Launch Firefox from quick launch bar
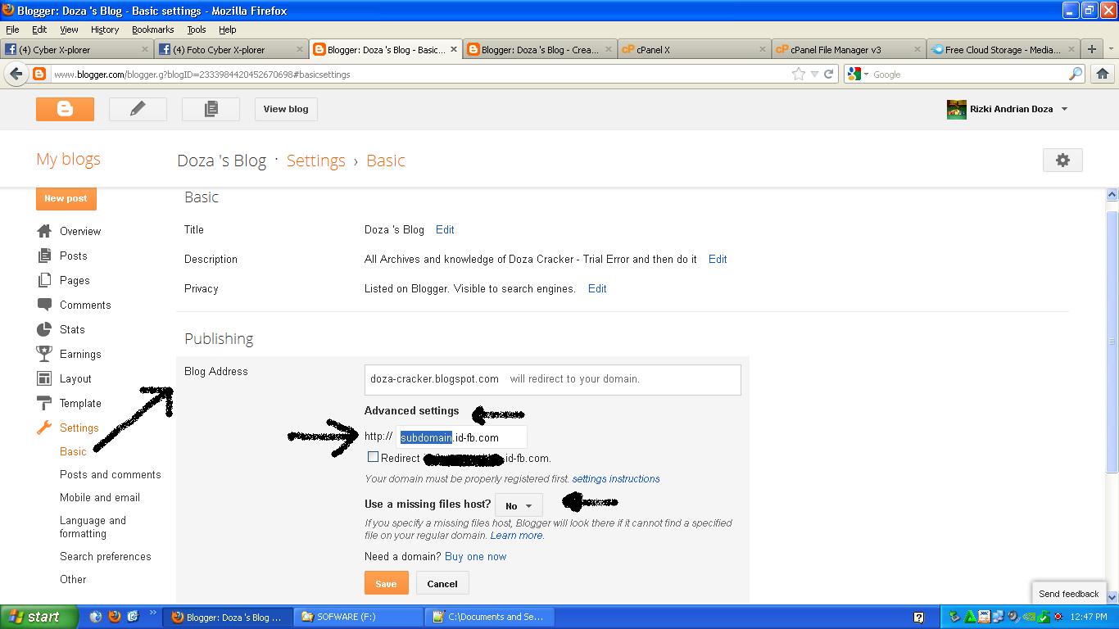Image resolution: width=1119 pixels, height=629 pixels. pyautogui.click(x=114, y=617)
